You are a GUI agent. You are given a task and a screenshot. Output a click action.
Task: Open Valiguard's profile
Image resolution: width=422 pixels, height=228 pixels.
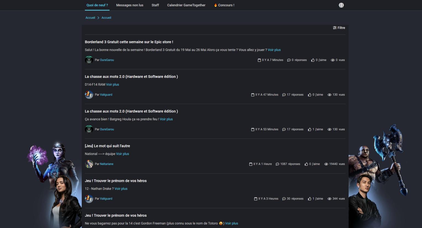coord(106,94)
